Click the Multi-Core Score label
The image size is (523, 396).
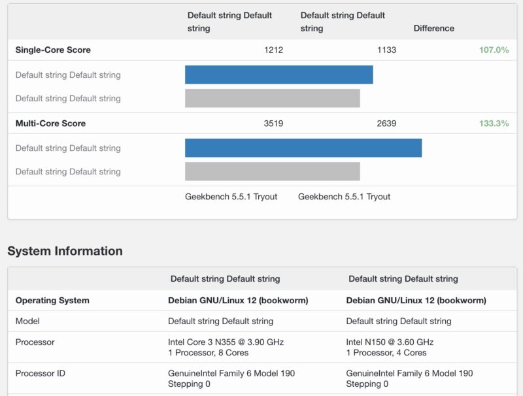click(51, 124)
